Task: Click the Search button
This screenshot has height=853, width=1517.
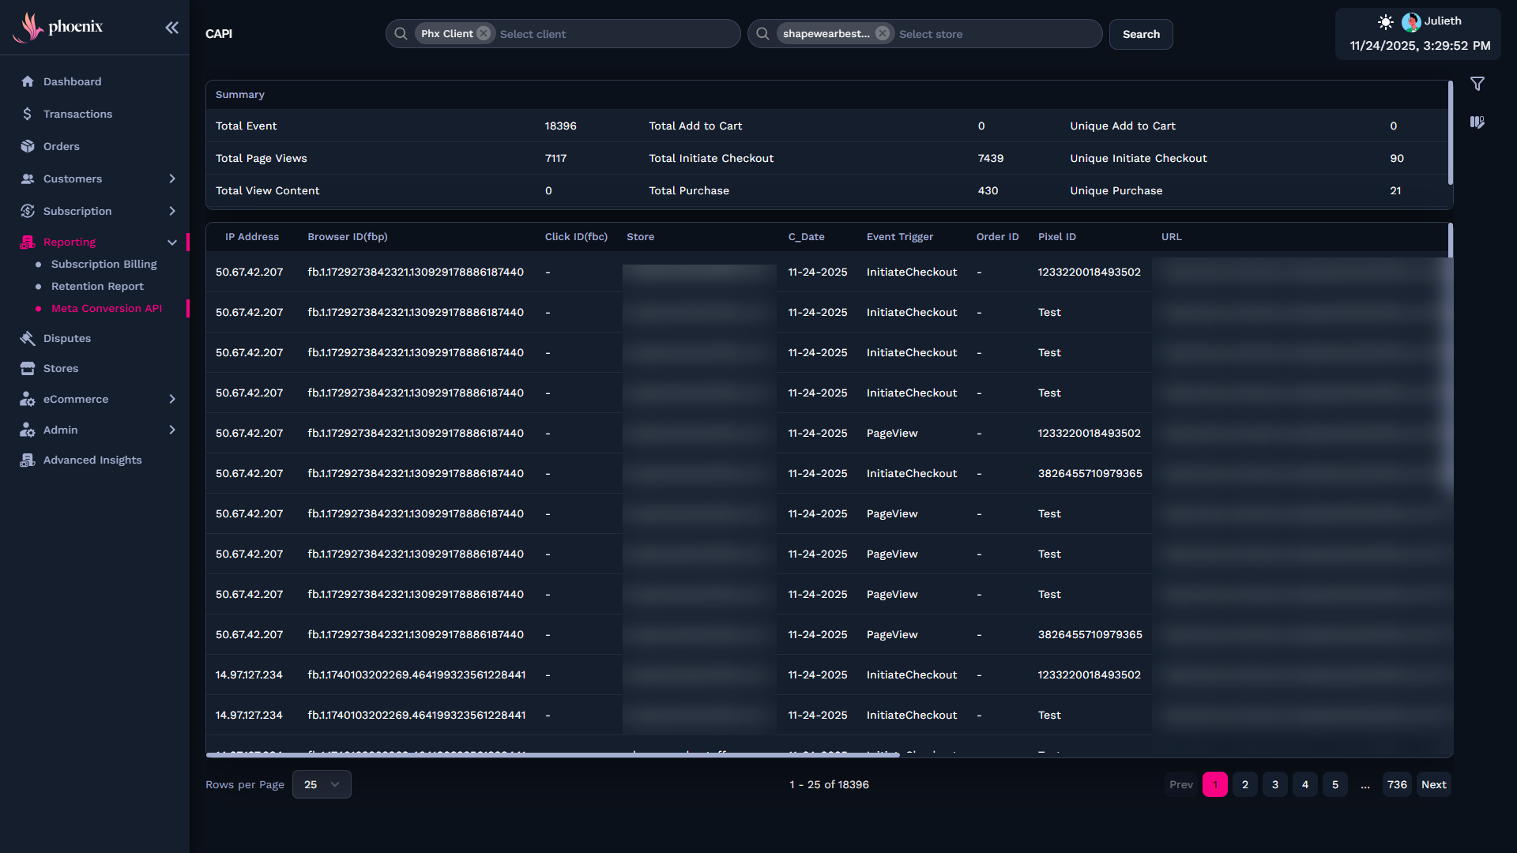Action: point(1140,34)
